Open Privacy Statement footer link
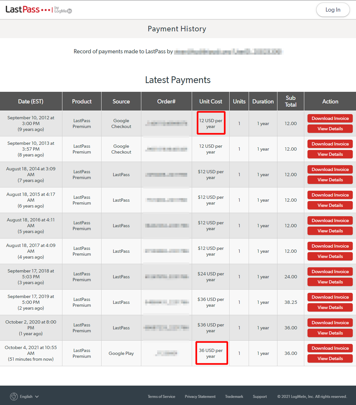The width and height of the screenshot is (356, 405). pyautogui.click(x=200, y=397)
